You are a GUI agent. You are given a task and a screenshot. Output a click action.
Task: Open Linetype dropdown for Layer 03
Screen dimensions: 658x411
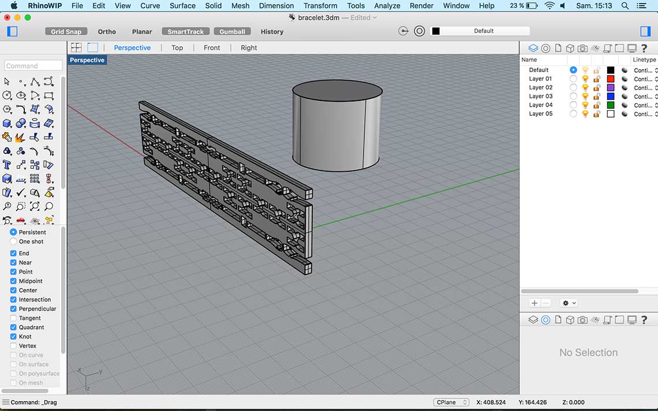pos(645,97)
